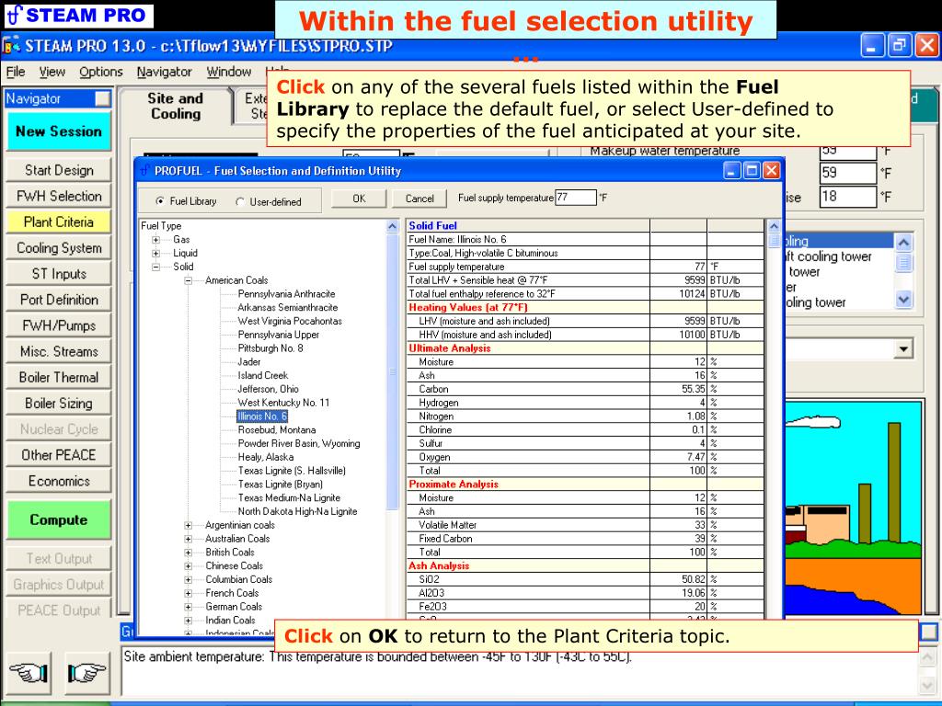Switch to the Site and Cooling tab

(x=176, y=107)
